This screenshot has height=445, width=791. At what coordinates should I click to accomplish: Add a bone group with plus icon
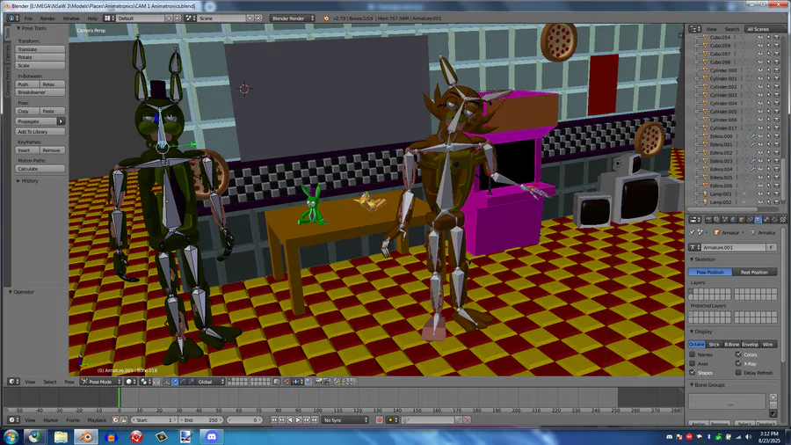[x=773, y=397]
